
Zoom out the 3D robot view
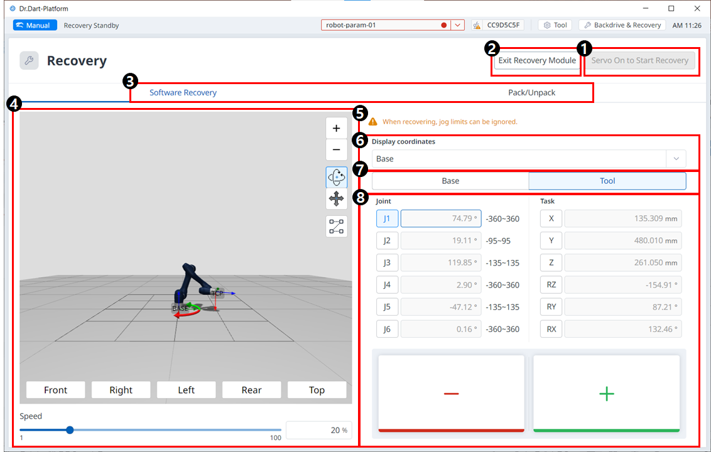coord(336,150)
